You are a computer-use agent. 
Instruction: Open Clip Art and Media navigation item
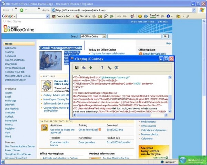pyautogui.click(x=14, y=60)
